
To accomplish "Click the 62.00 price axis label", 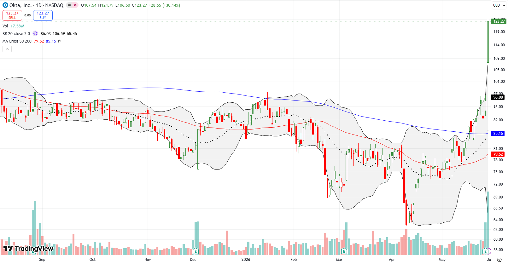I will [498, 229].
